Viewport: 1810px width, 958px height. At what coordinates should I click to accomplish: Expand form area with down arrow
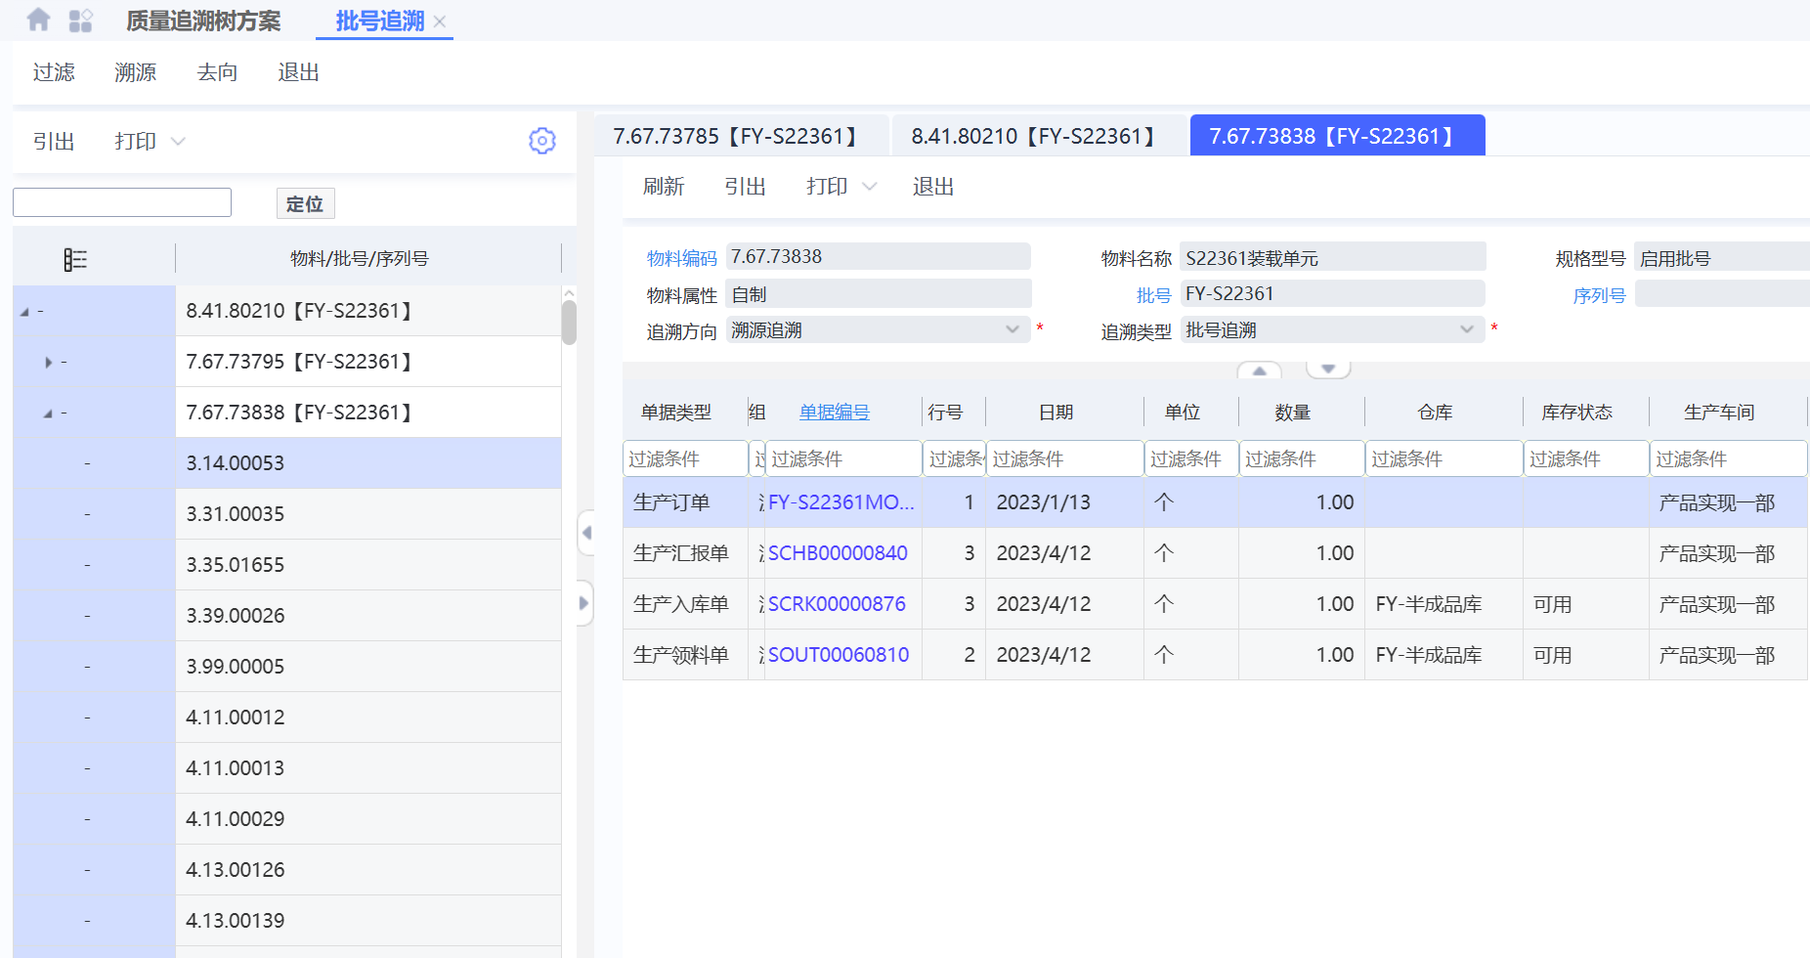tap(1328, 369)
